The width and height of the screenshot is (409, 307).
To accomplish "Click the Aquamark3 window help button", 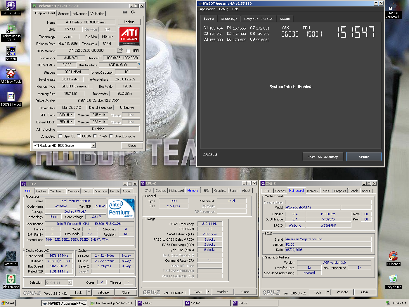I will [x=376, y=4].
